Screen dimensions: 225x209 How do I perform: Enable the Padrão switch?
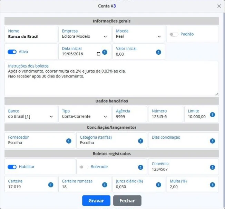[174, 34]
